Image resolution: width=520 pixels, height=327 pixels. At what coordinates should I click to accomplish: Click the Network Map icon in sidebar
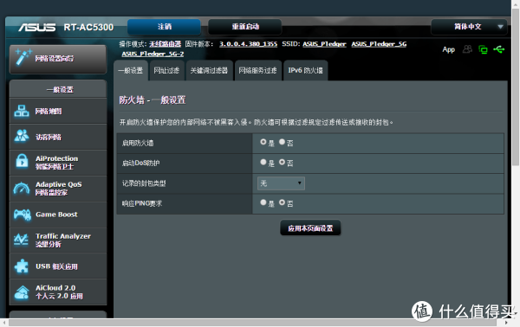click(x=22, y=111)
